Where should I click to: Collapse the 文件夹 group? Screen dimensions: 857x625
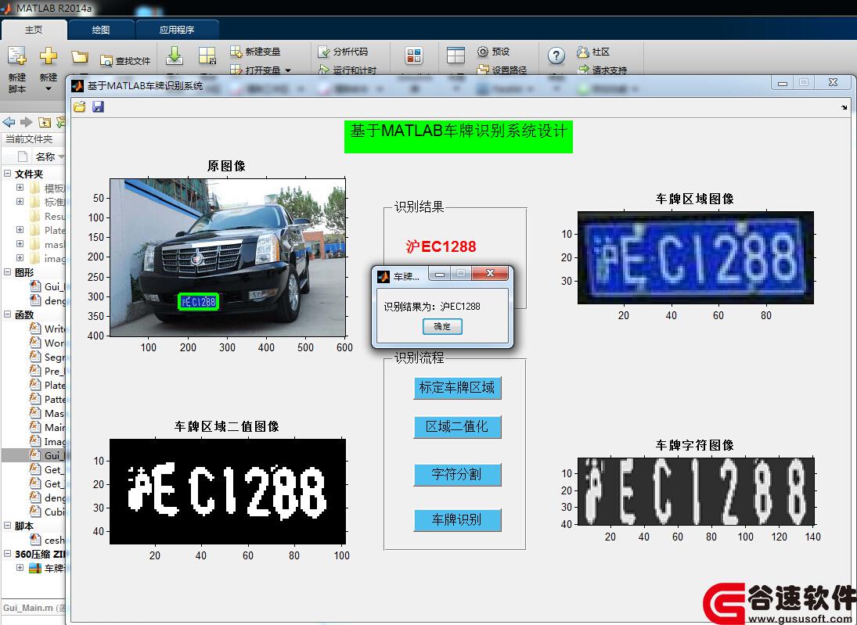(8, 174)
